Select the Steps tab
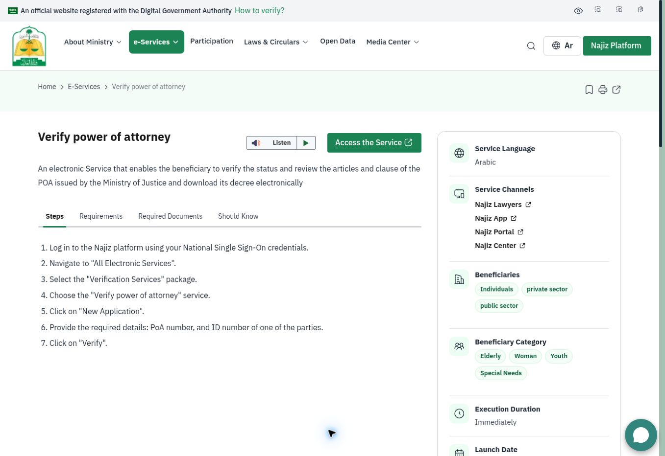Screen dimensions: 665x456 (54, 216)
